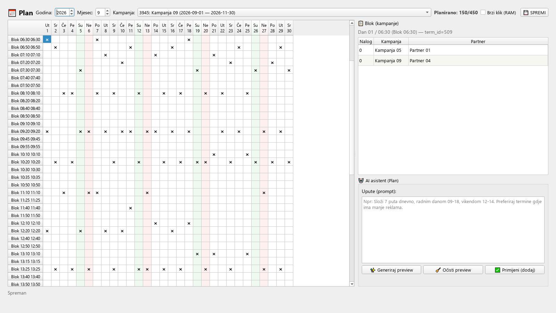Click the save disk icon on SPREMI
556x313 pixels.
pos(526,13)
